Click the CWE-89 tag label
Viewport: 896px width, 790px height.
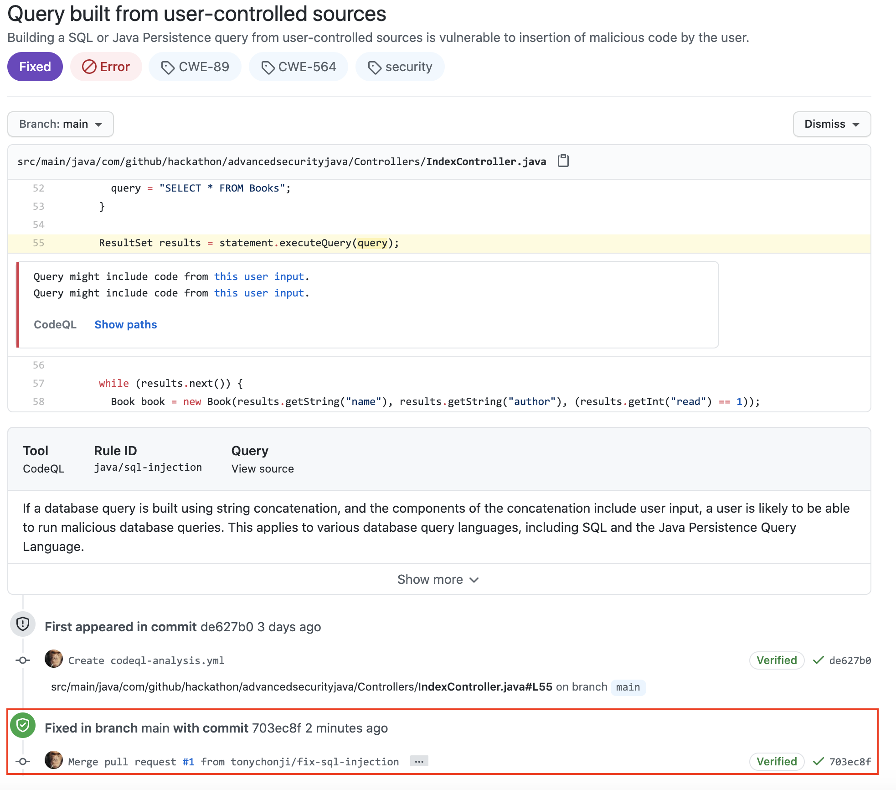coord(195,67)
